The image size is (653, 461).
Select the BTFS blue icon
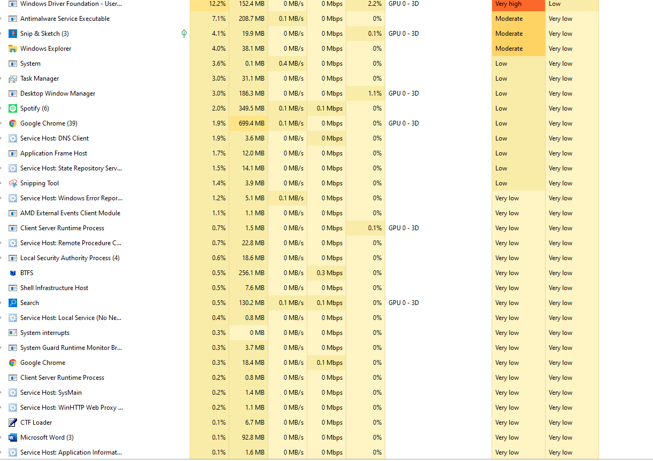click(13, 273)
